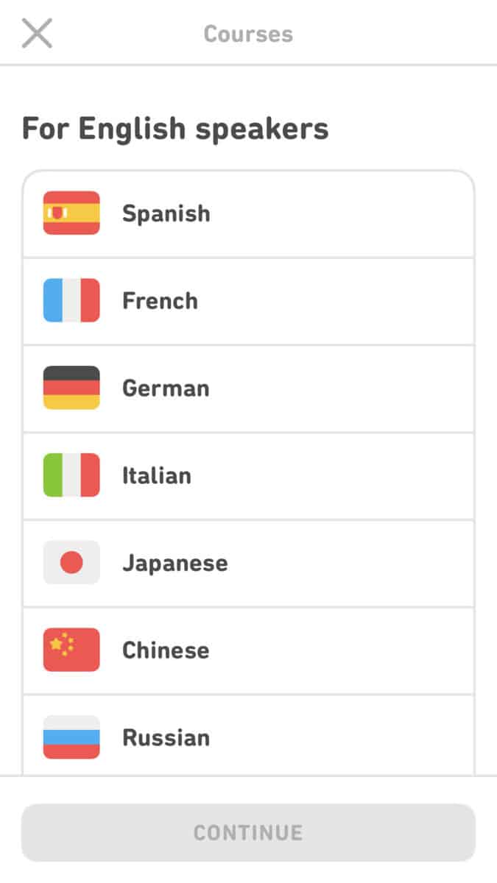
Task: Click the Japanese flag icon
Action: pos(71,562)
